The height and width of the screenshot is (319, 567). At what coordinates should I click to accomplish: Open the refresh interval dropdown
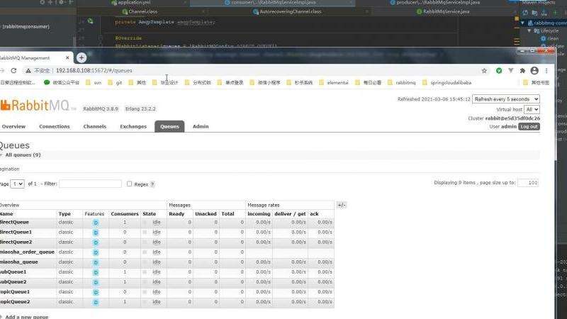(506, 99)
